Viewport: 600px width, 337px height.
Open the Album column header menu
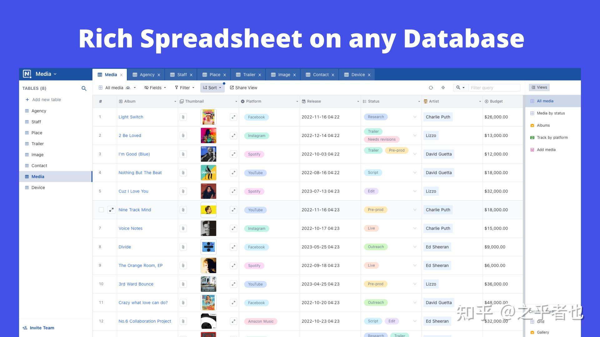pyautogui.click(x=175, y=101)
